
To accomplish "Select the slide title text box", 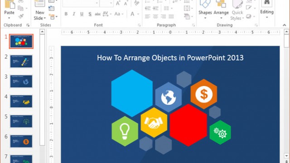I will pos(170,58).
